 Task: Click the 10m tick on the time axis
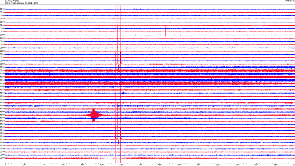(x=102, y=165)
